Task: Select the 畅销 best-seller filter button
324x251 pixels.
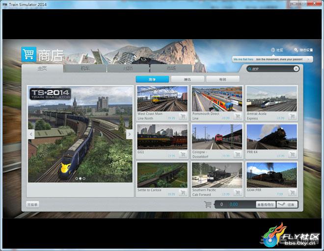Action: click(223, 79)
